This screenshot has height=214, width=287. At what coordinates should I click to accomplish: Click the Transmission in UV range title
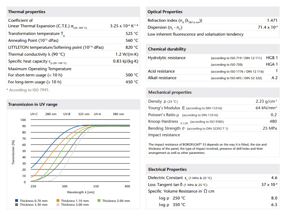coord(33,104)
